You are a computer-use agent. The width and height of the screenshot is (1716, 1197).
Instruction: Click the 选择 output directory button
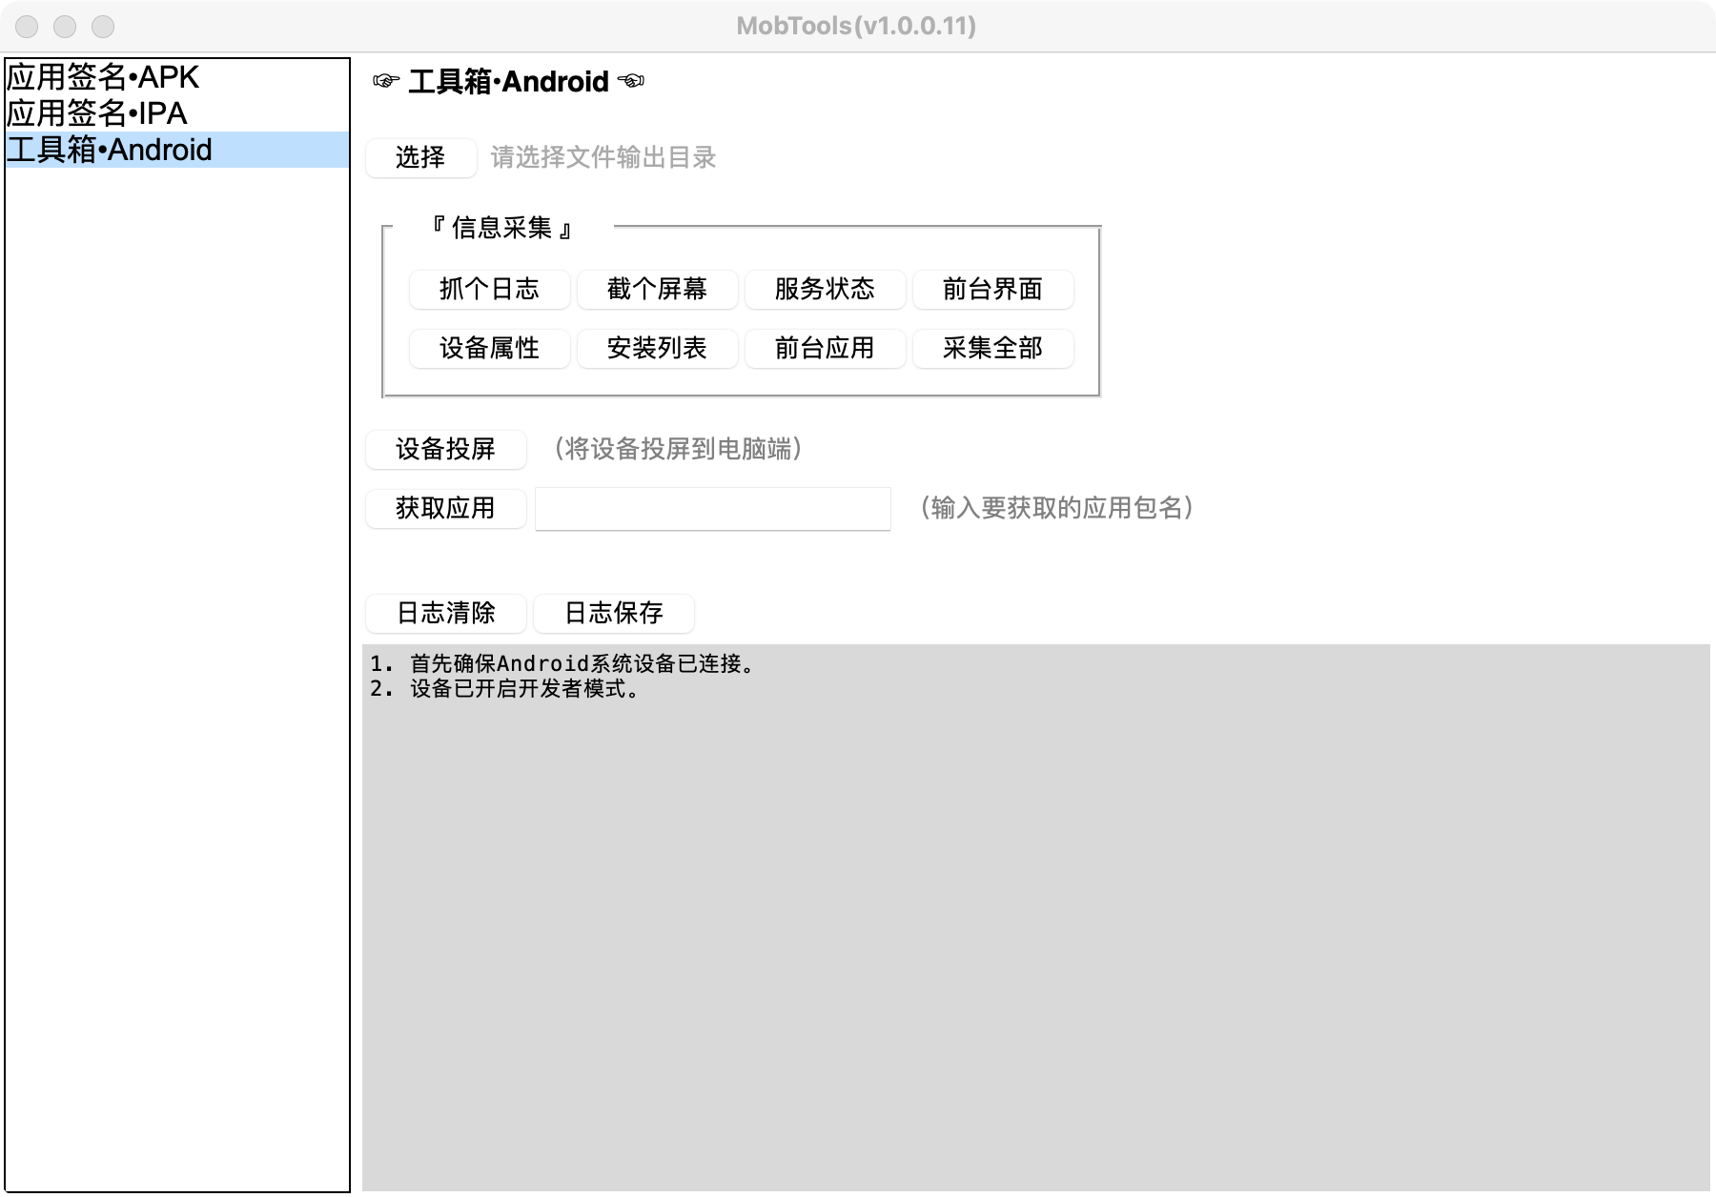(420, 157)
